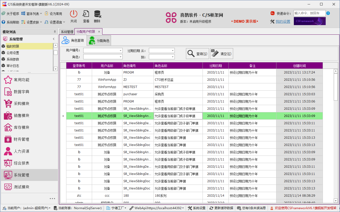
Task: Select 临时权限 in the module tree
Action: 27,46
